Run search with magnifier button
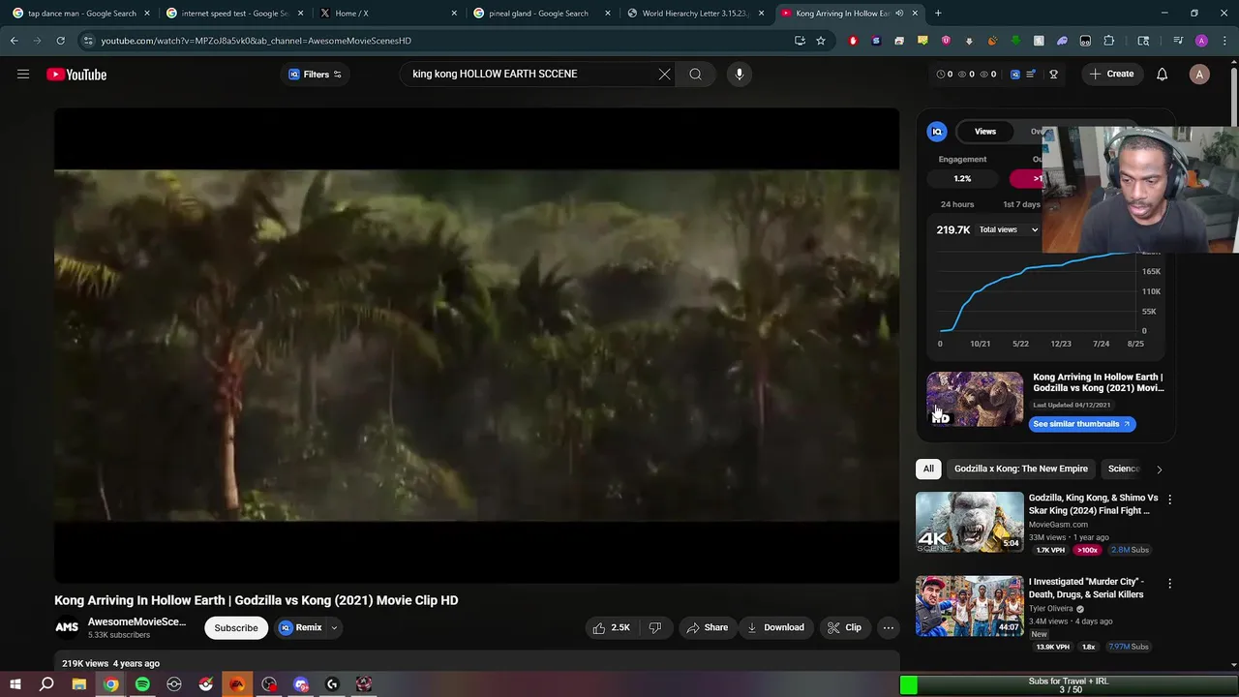The width and height of the screenshot is (1239, 697). (x=695, y=74)
